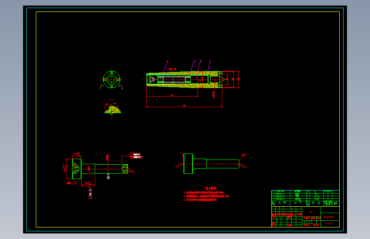Viewport: 370px width, 239px height.
Task: Select the circular end view with four slots
Action: (112, 80)
